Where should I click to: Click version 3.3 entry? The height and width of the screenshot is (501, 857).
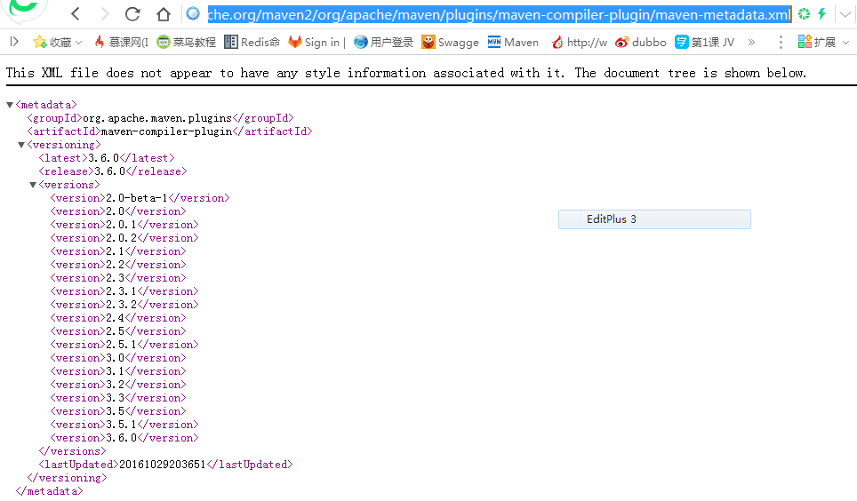(118, 398)
